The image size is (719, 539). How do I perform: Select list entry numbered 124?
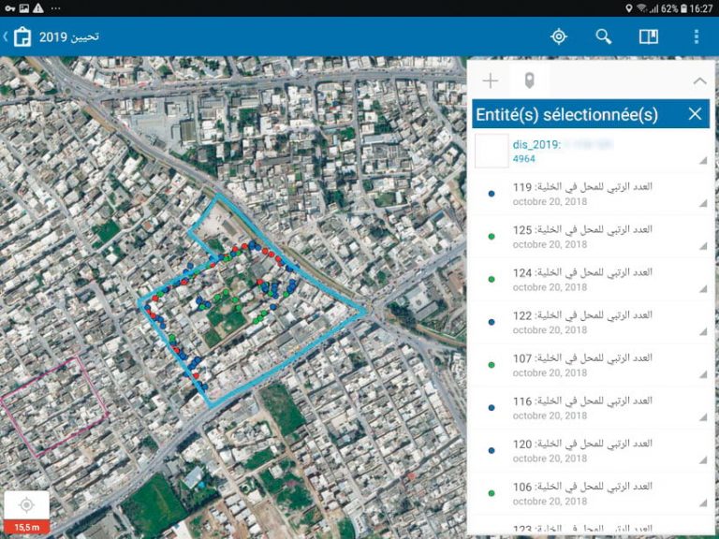pos(591,279)
